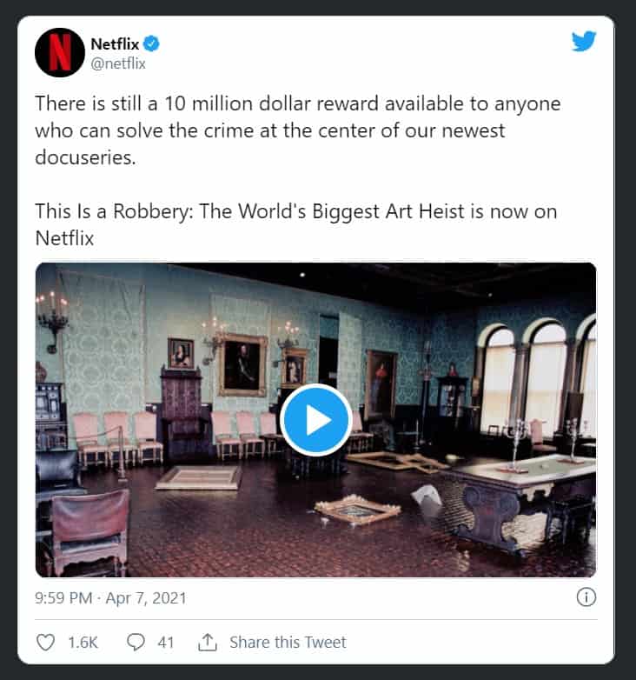Viewport: 636px width, 680px height.
Task: Like the tweet with the heart icon
Action: [x=45, y=643]
